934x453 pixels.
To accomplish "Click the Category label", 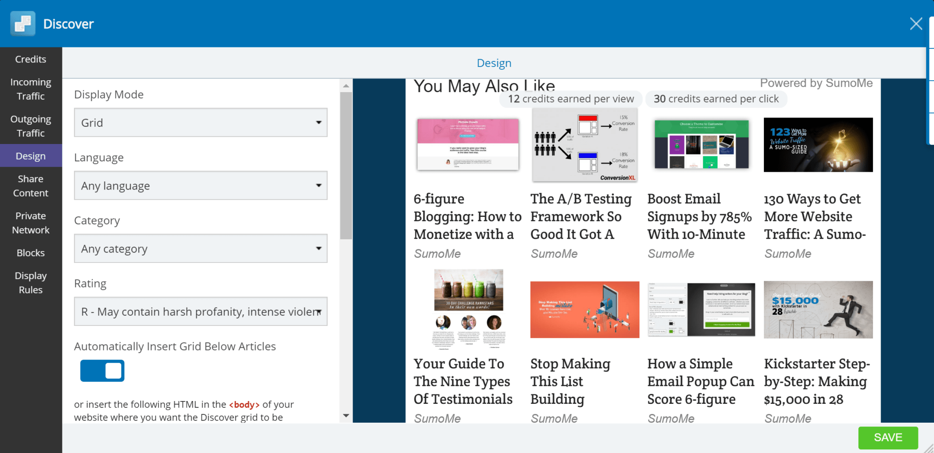I will (x=97, y=221).
